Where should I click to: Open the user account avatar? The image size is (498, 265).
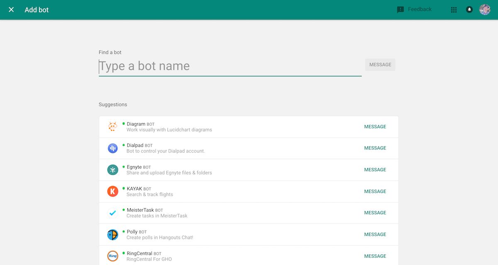click(x=485, y=10)
